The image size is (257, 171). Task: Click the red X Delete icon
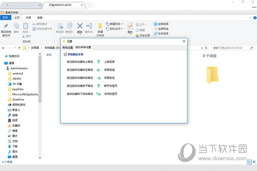tap(80, 26)
